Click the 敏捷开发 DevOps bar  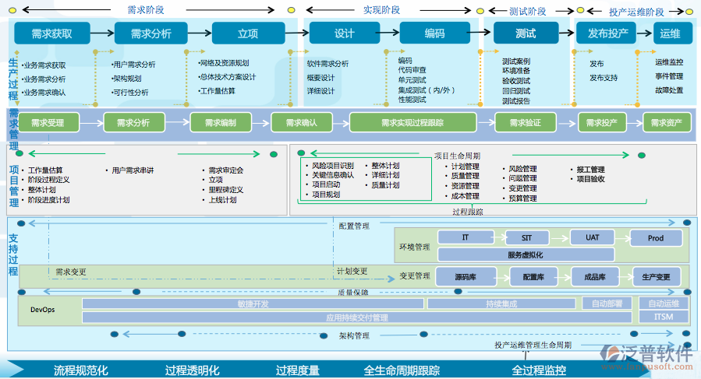pyautogui.click(x=253, y=304)
